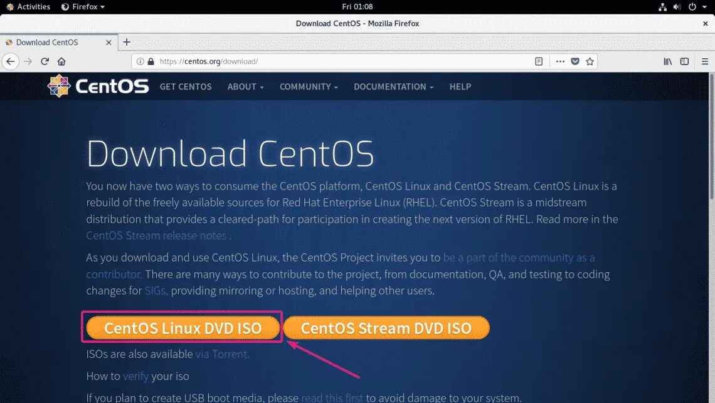Show site information icon in address bar
The width and height of the screenshot is (715, 403).
[x=140, y=61]
